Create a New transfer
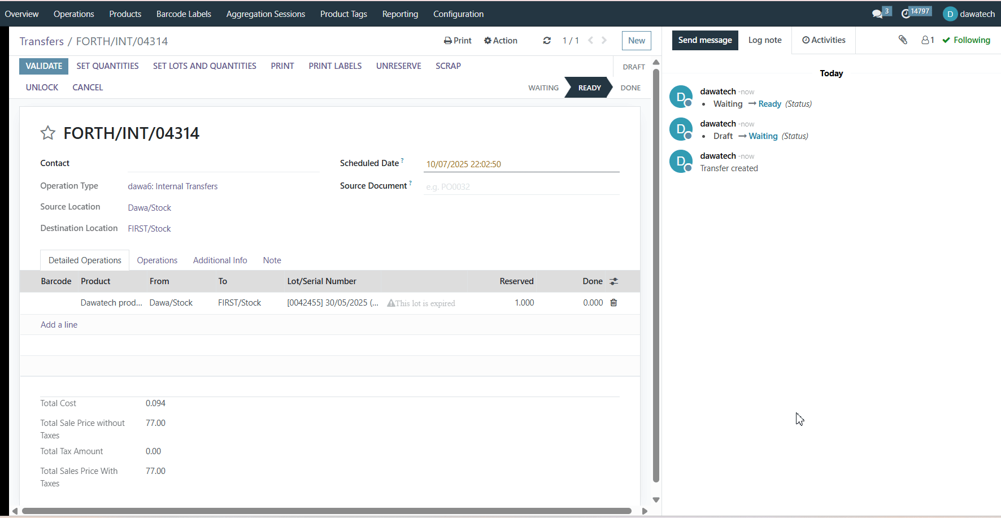The width and height of the screenshot is (1001, 518). pos(637,41)
